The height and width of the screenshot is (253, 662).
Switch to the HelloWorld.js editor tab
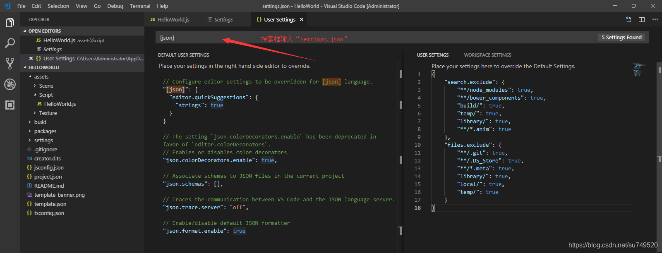pos(173,19)
